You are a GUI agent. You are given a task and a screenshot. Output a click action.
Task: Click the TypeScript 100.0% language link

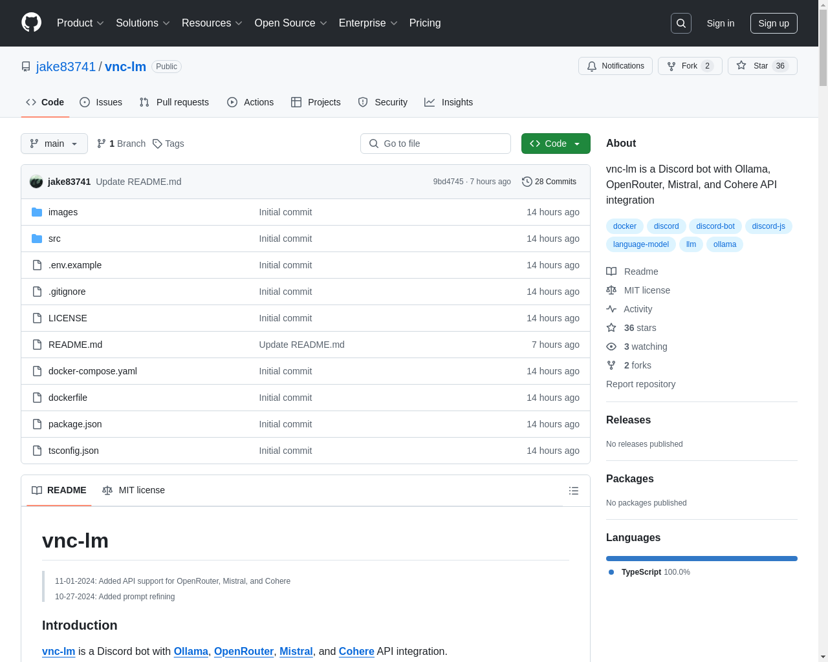click(649, 572)
